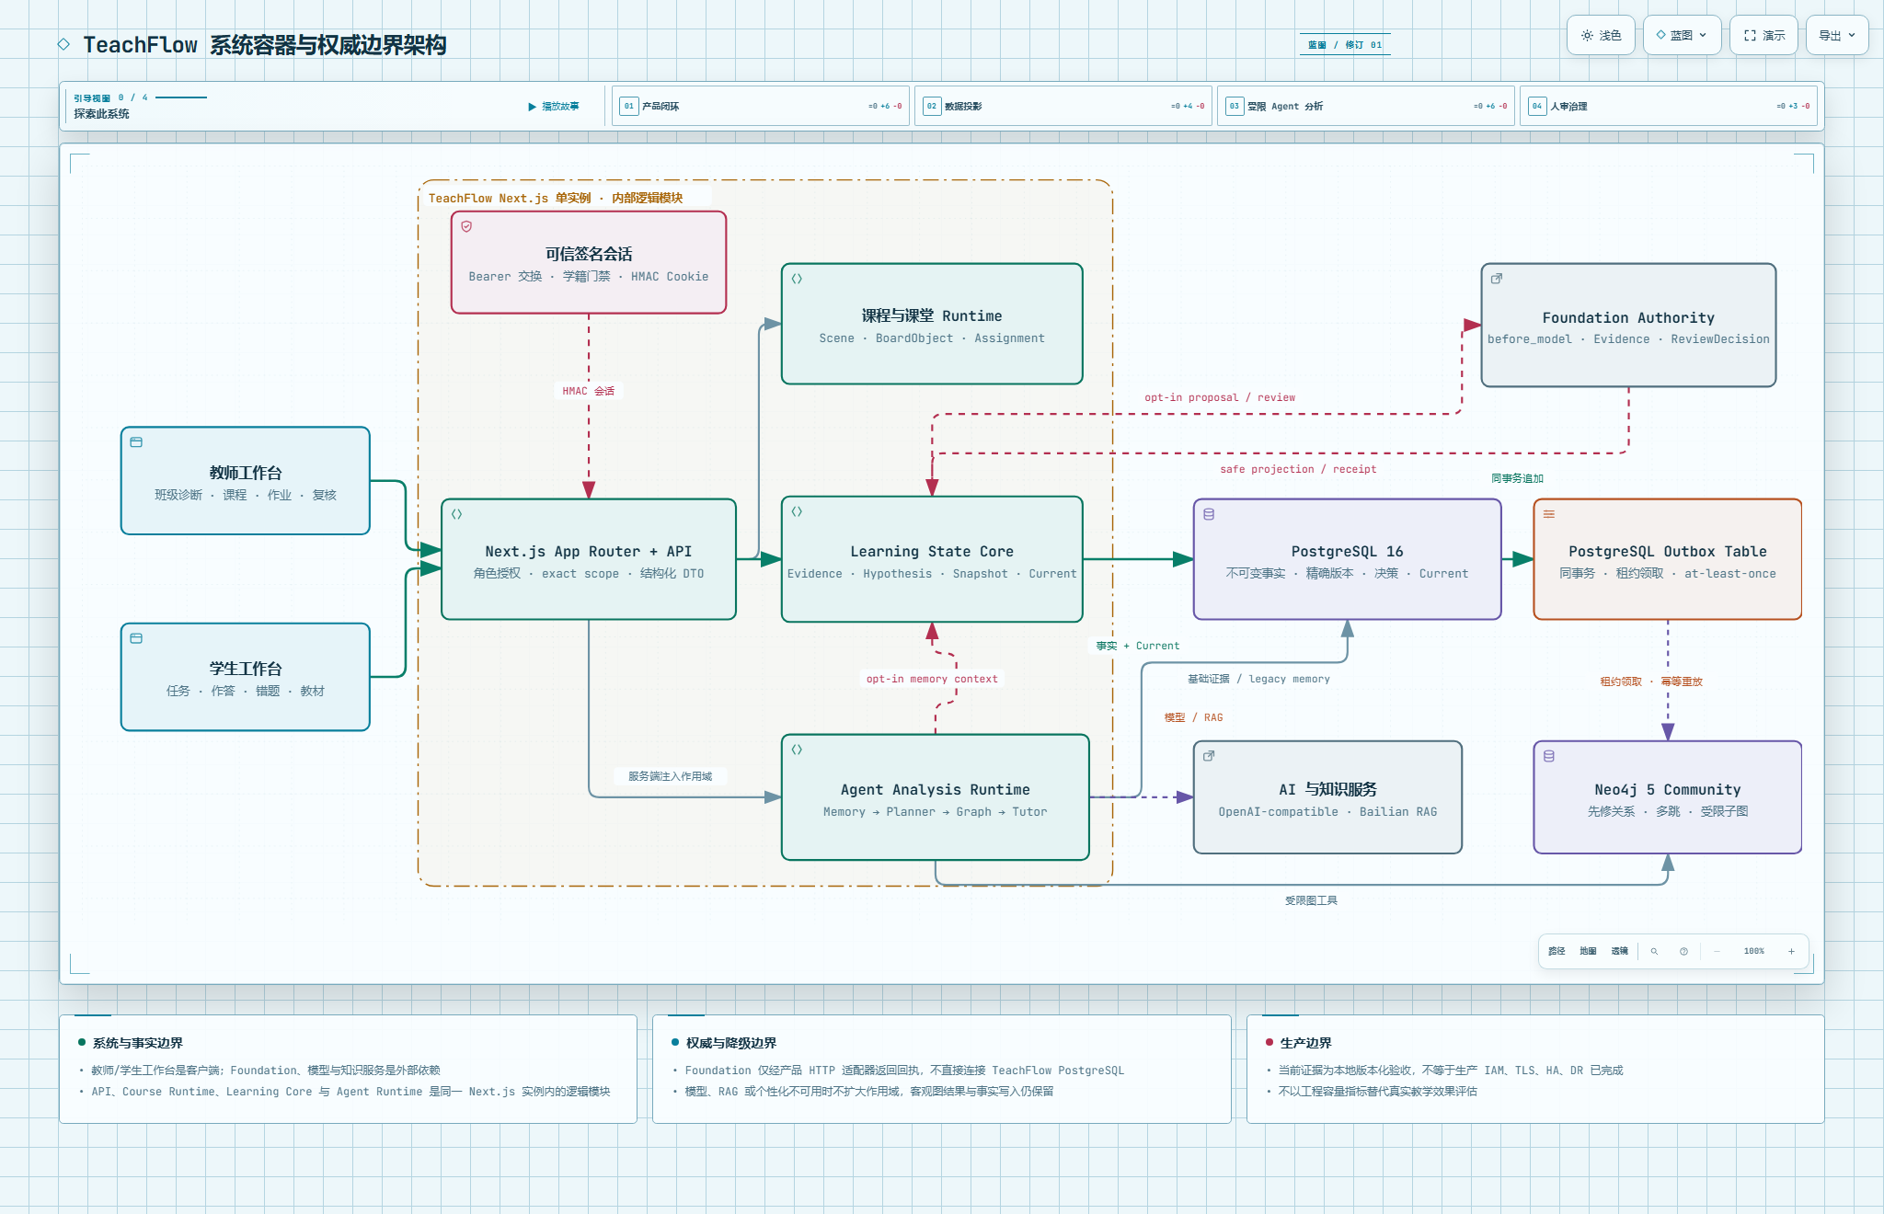Click the 模型 / RAG edge label

pos(1194,717)
